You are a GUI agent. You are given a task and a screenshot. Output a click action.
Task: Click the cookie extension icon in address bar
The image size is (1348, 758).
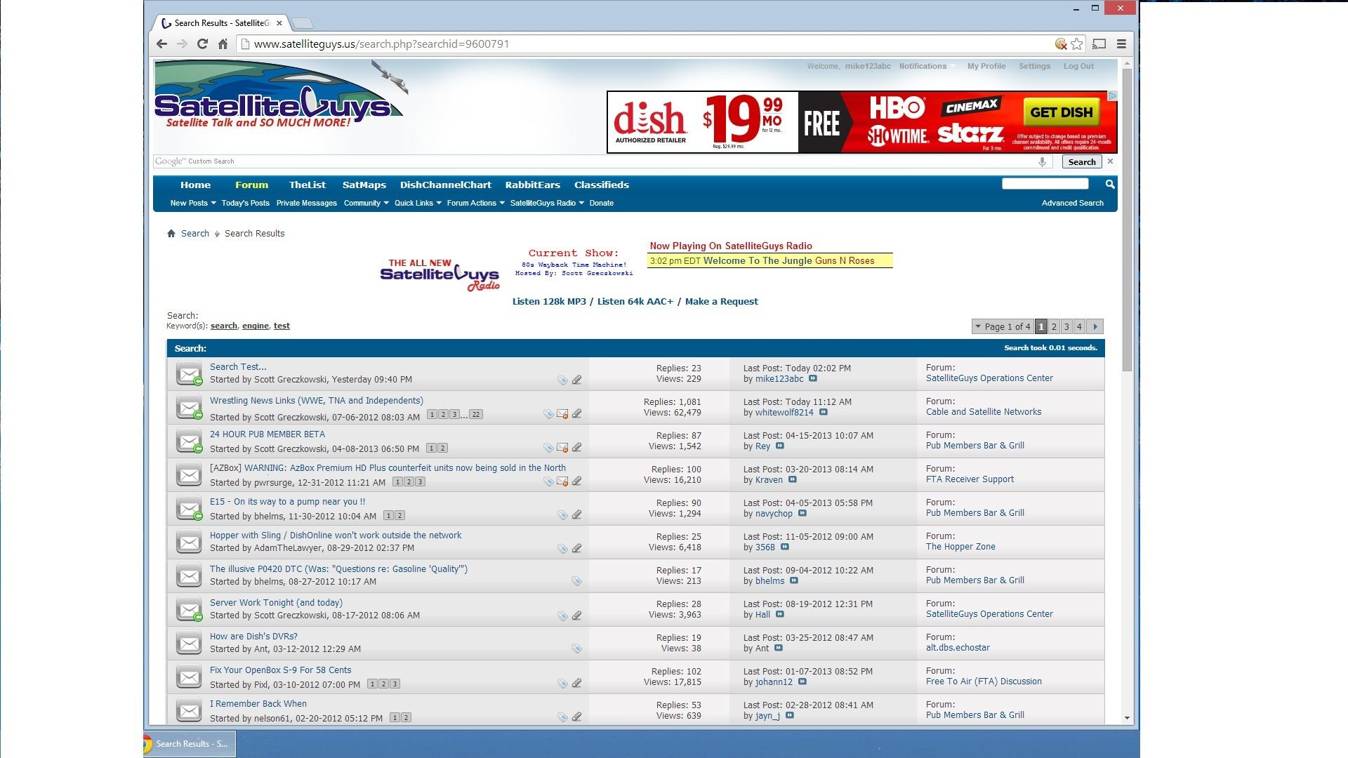click(x=1061, y=44)
